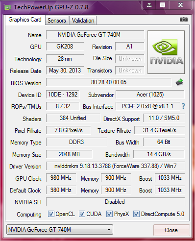Viewport: 195px width, 241px height.
Task: Toggle the OpenCL checkbox
Action: [51, 214]
